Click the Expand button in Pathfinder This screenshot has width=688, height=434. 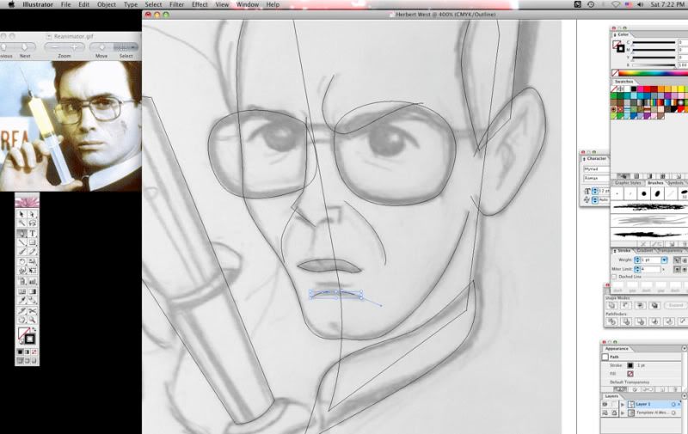[x=676, y=305]
